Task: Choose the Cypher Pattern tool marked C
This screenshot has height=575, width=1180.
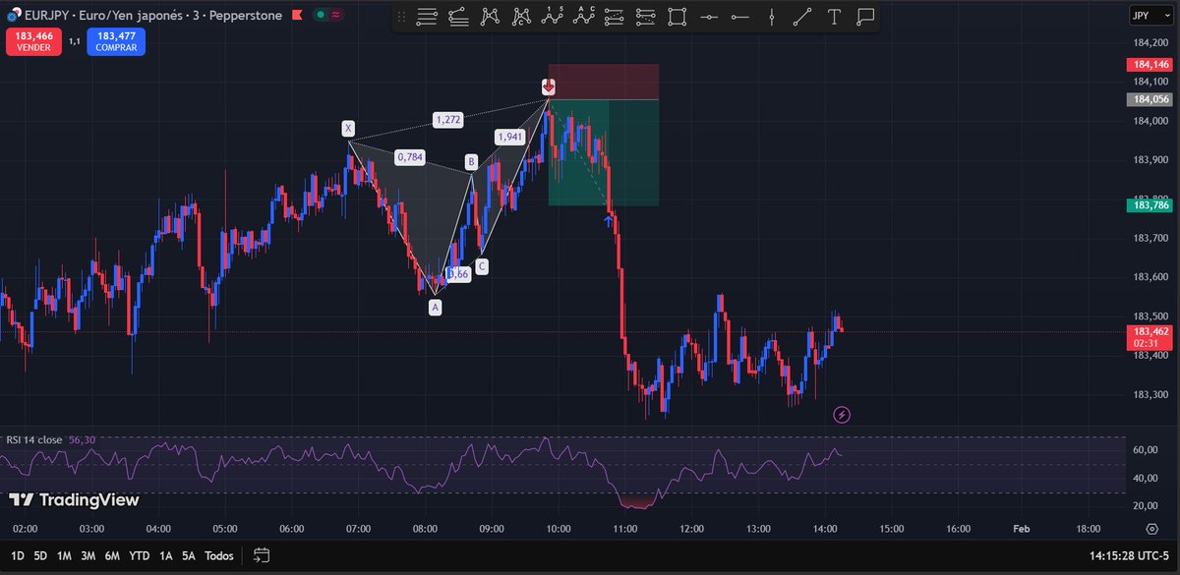Action: pyautogui.click(x=523, y=17)
